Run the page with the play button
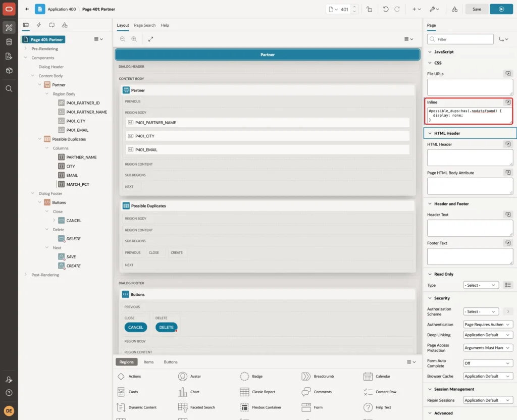Screen dimensions: 517x420 pos(501,9)
